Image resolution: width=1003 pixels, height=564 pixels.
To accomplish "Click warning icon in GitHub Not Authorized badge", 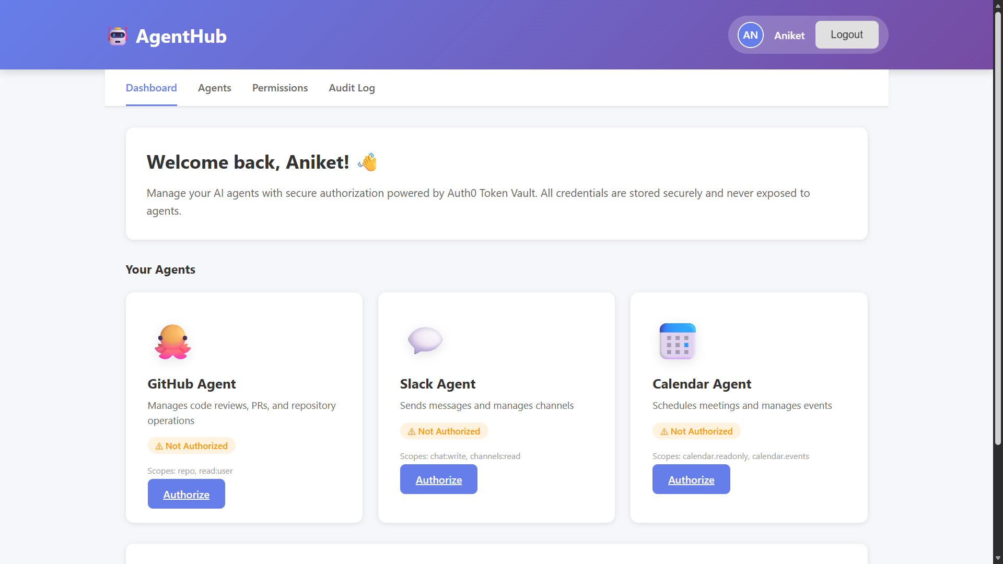I will point(159,446).
